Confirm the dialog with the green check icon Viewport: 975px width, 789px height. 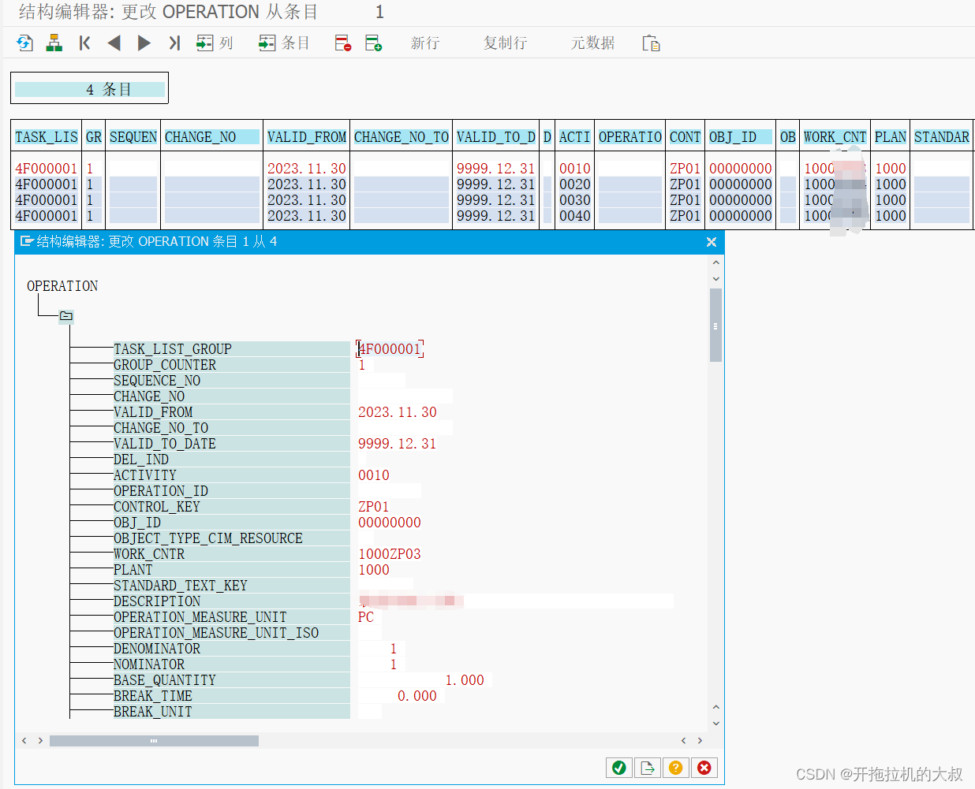coord(619,767)
